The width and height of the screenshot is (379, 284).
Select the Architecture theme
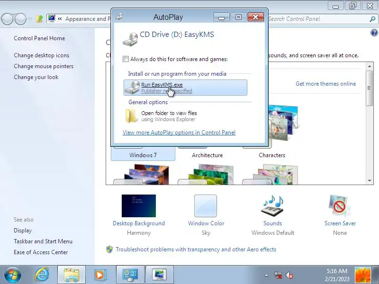coord(207,155)
